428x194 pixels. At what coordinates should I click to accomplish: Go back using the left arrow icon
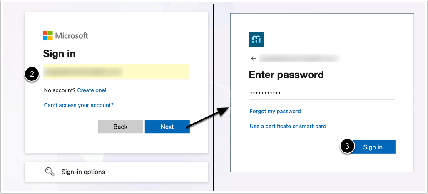pyautogui.click(x=254, y=59)
